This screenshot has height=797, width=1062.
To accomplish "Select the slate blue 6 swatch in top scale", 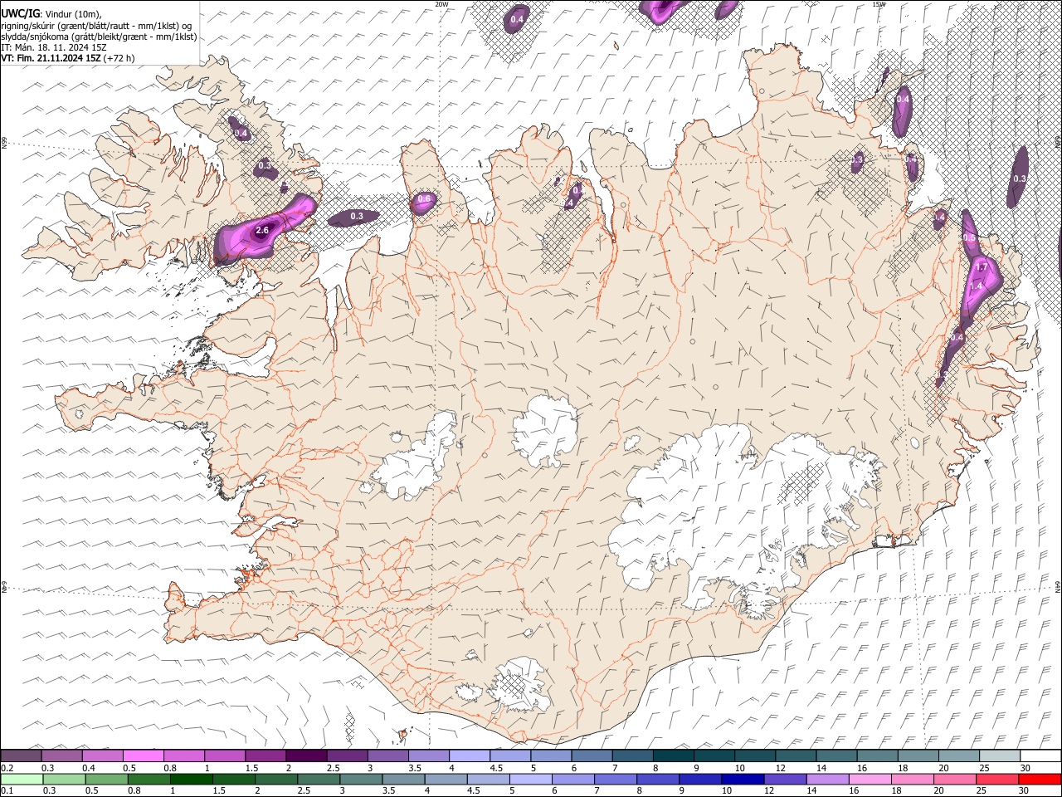I will coord(592,756).
